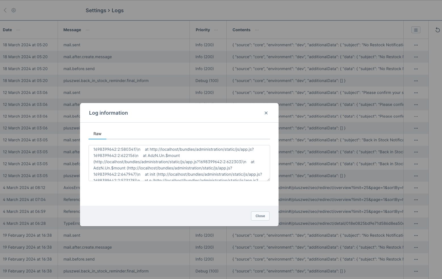Open the Priority column options menu

click(x=216, y=30)
